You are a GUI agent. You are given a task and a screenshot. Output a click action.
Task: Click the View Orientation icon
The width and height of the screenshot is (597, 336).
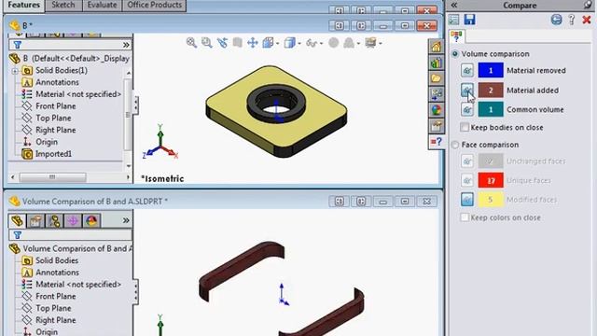pyautogui.click(x=268, y=43)
